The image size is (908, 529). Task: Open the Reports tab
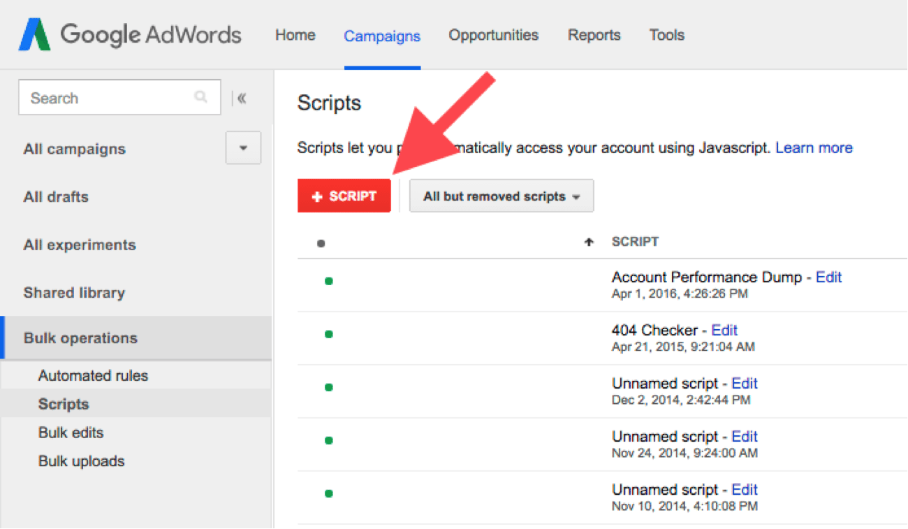pos(594,35)
